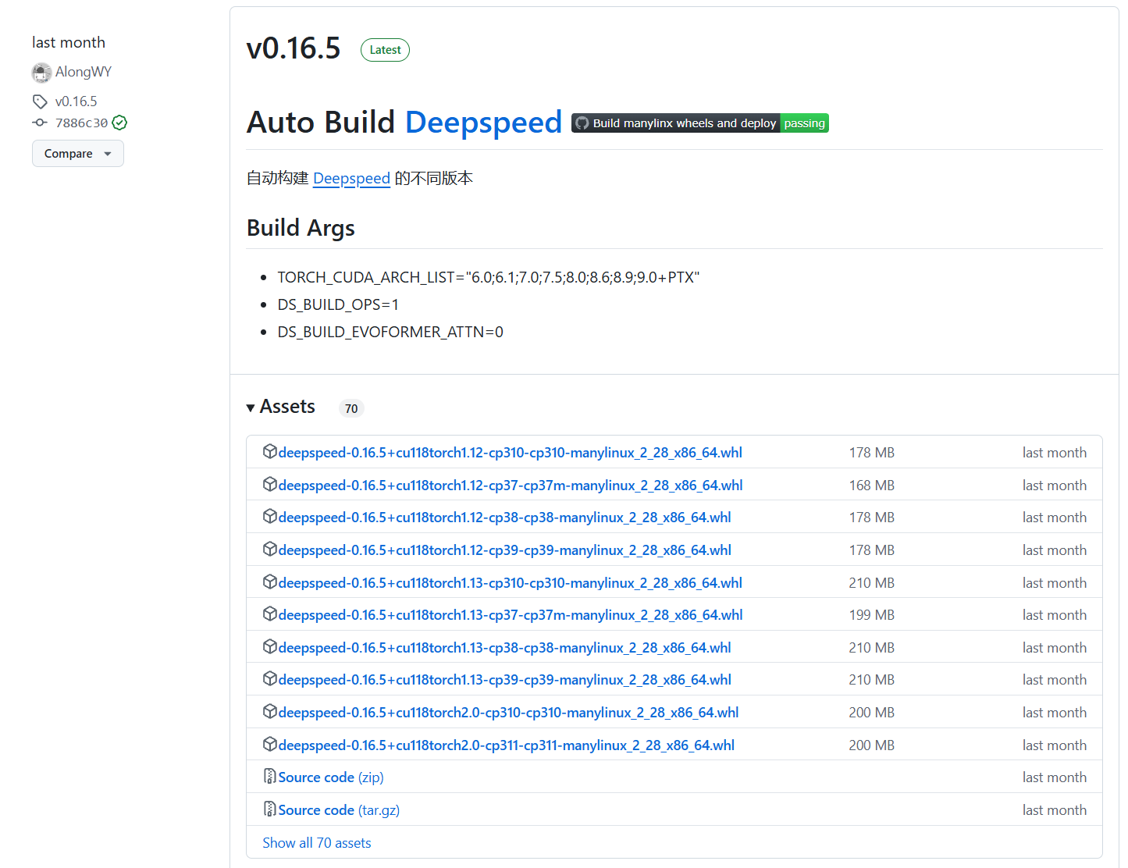The image size is (1128, 868).
Task: Download deepspeed cu118torch1.12-cp39 wheel file
Action: pyautogui.click(x=505, y=550)
